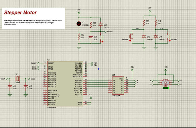Screen dimensions: 196x128
Task: Select resistor R3 symbol
Action: [x=144, y=22]
